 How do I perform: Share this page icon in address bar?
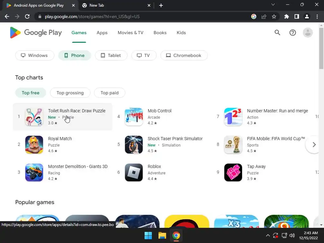click(x=264, y=16)
